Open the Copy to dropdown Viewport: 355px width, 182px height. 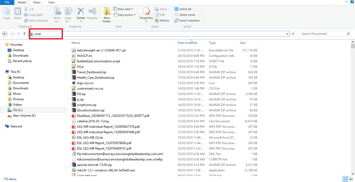tap(68, 15)
